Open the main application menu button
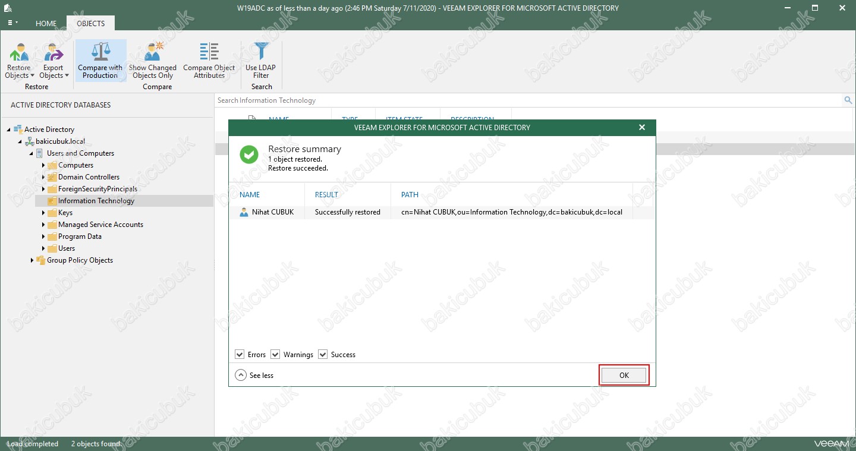This screenshot has height=451, width=856. pyautogui.click(x=12, y=23)
